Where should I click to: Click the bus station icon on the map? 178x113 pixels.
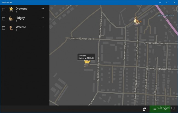click(x=166, y=19)
